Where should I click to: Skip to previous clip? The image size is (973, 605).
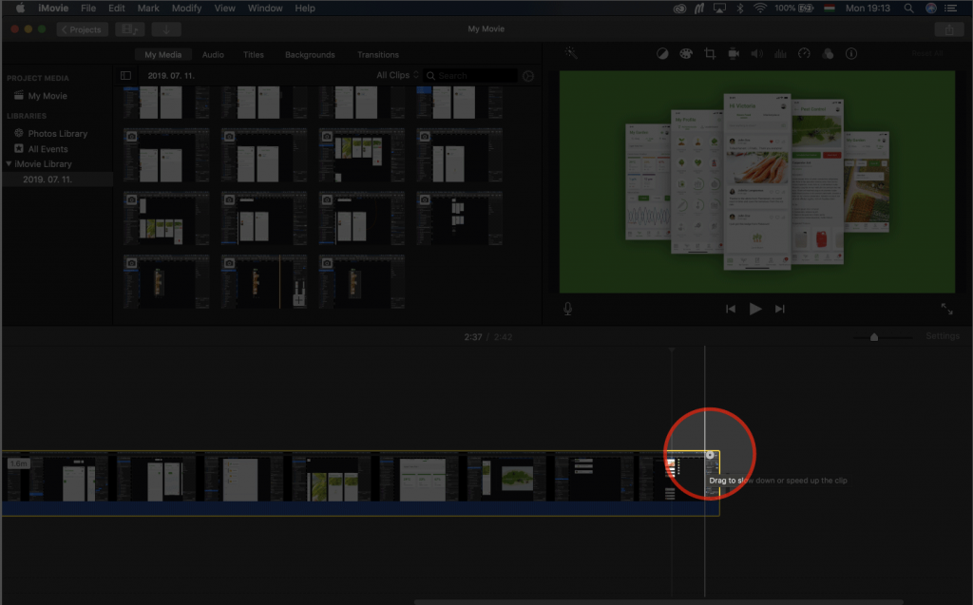tap(731, 309)
